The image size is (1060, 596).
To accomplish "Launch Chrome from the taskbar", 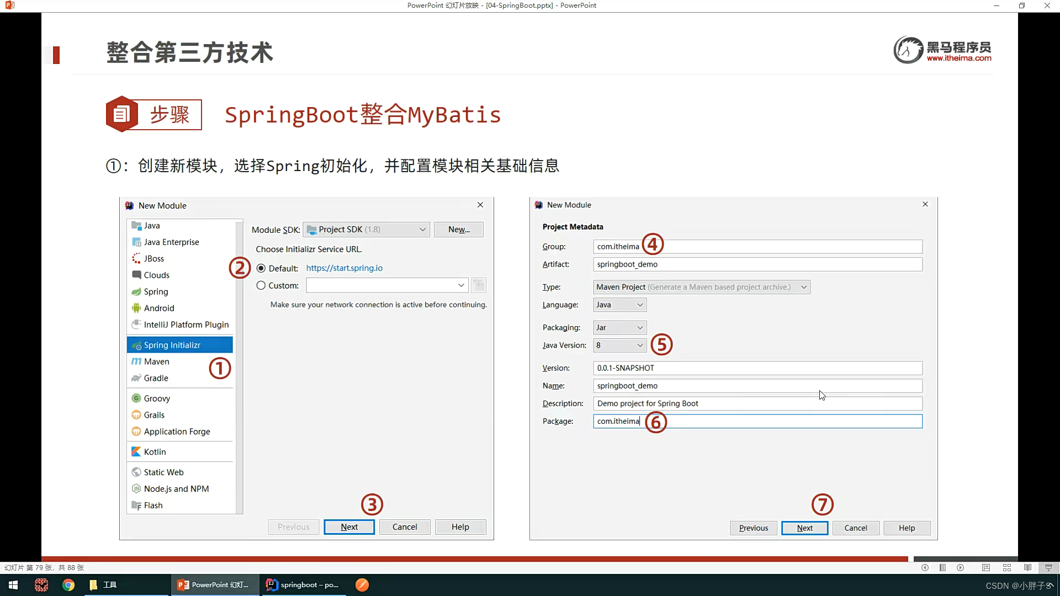I will [x=68, y=585].
